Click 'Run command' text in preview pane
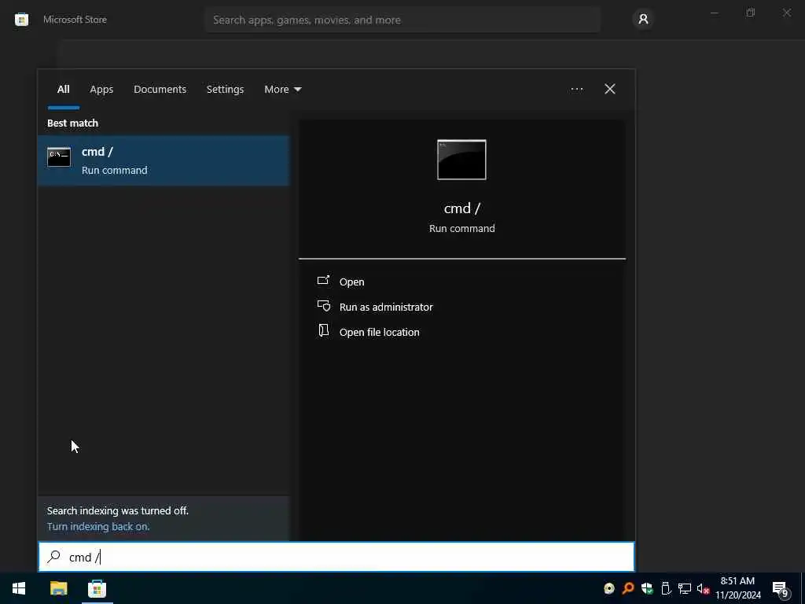This screenshot has width=805, height=604. [x=461, y=228]
